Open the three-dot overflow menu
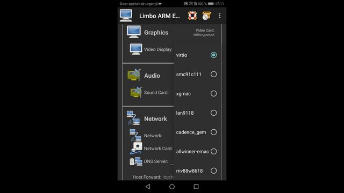The width and height of the screenshot is (344, 193). click(x=220, y=16)
